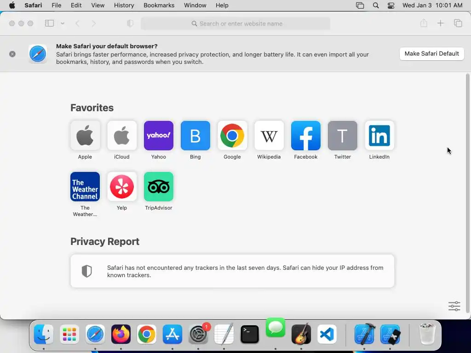Click the Share toolbar button
The image size is (471, 353).
click(424, 23)
